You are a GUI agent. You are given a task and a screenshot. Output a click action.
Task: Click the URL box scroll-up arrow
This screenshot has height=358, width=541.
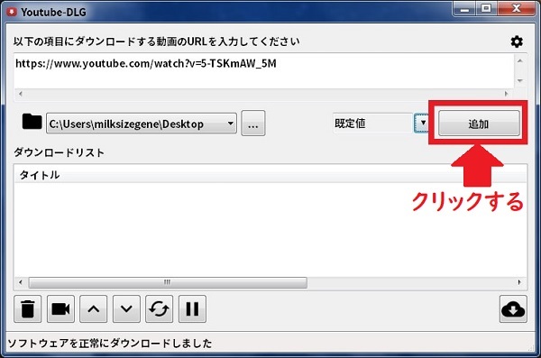click(x=520, y=60)
